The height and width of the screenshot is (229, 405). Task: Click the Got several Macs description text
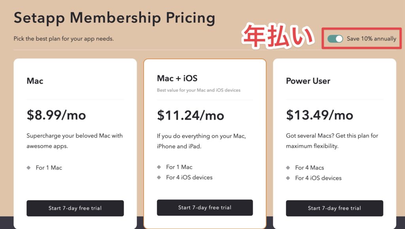(x=332, y=141)
